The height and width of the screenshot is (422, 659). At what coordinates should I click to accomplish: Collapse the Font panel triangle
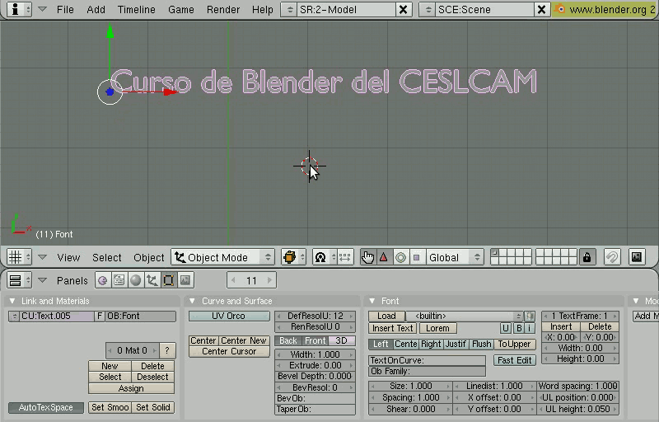[372, 301]
